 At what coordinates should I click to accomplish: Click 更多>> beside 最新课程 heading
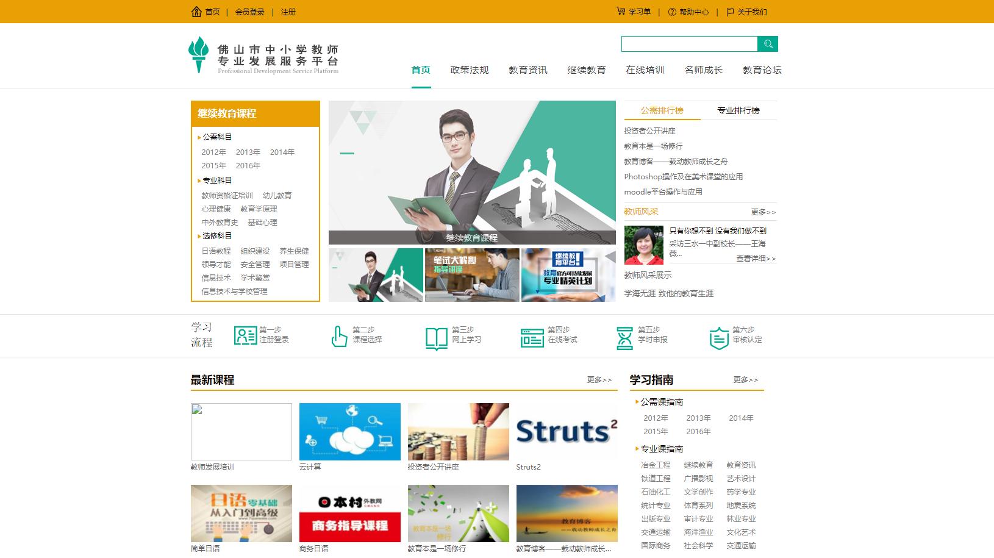click(x=599, y=380)
